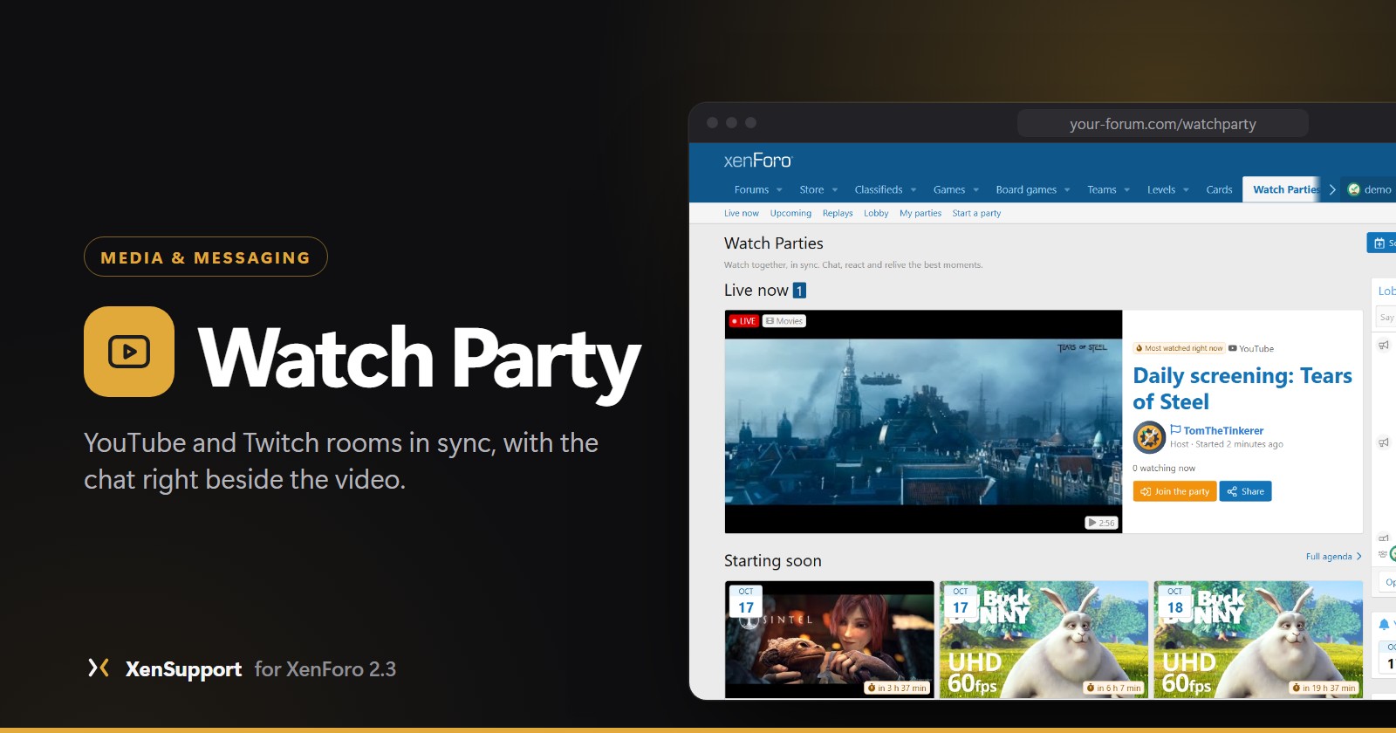Click the demo user avatar
Image resolution: width=1396 pixels, height=733 pixels.
(1354, 189)
